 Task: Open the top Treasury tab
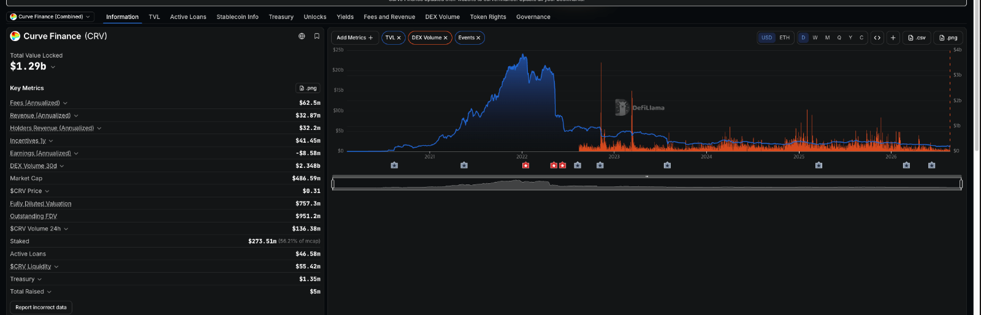click(281, 17)
